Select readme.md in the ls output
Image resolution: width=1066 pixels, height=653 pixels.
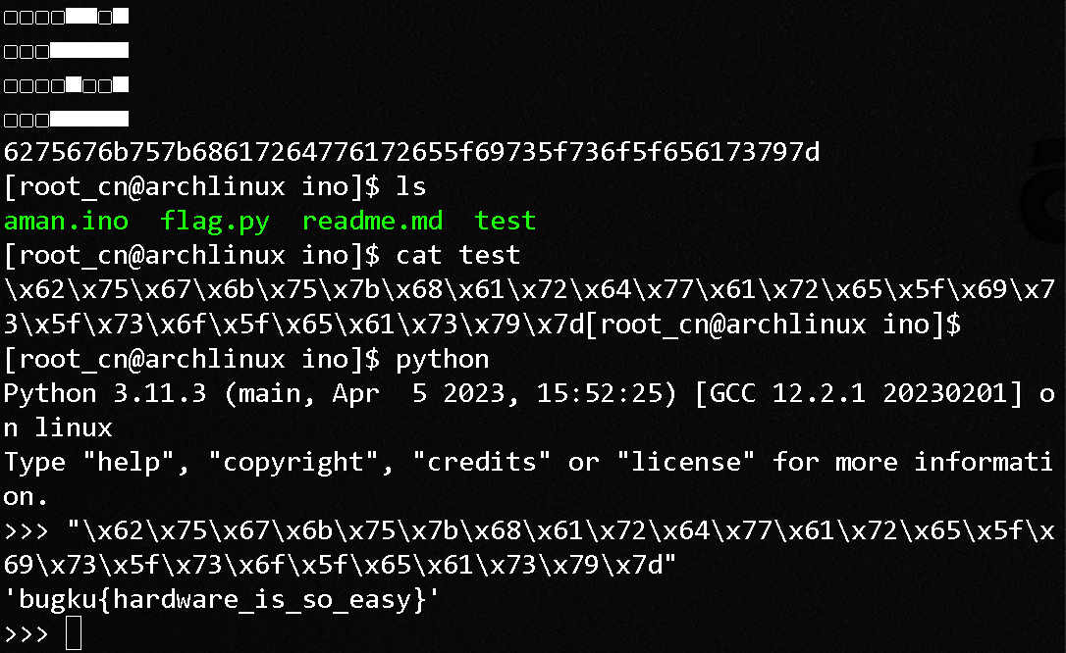pos(372,221)
